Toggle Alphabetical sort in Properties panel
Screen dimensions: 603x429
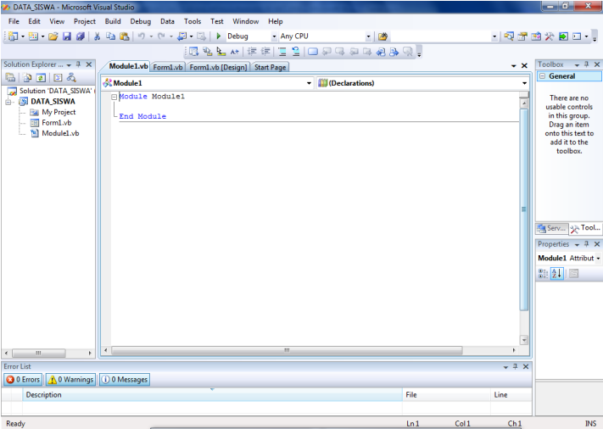pyautogui.click(x=557, y=273)
